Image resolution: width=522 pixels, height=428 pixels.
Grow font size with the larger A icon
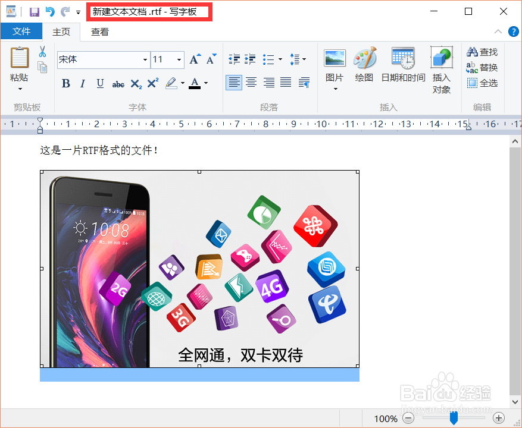point(195,59)
